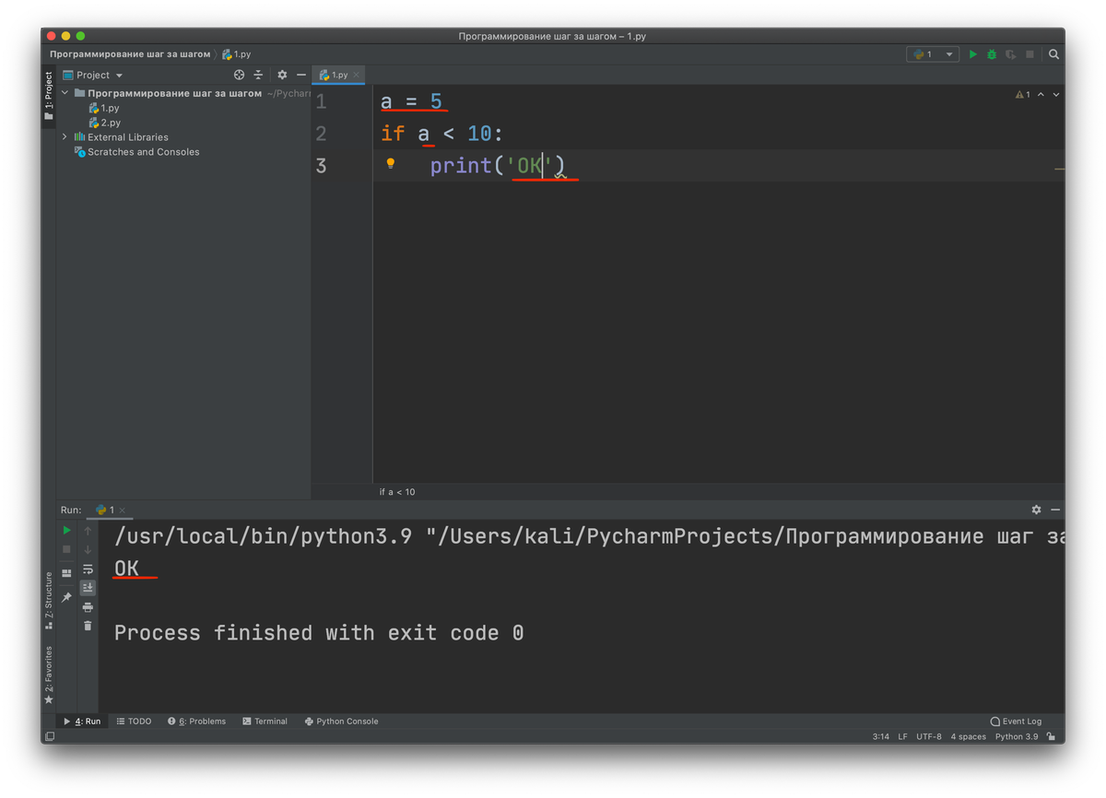Clear console output with the trash icon

click(88, 626)
